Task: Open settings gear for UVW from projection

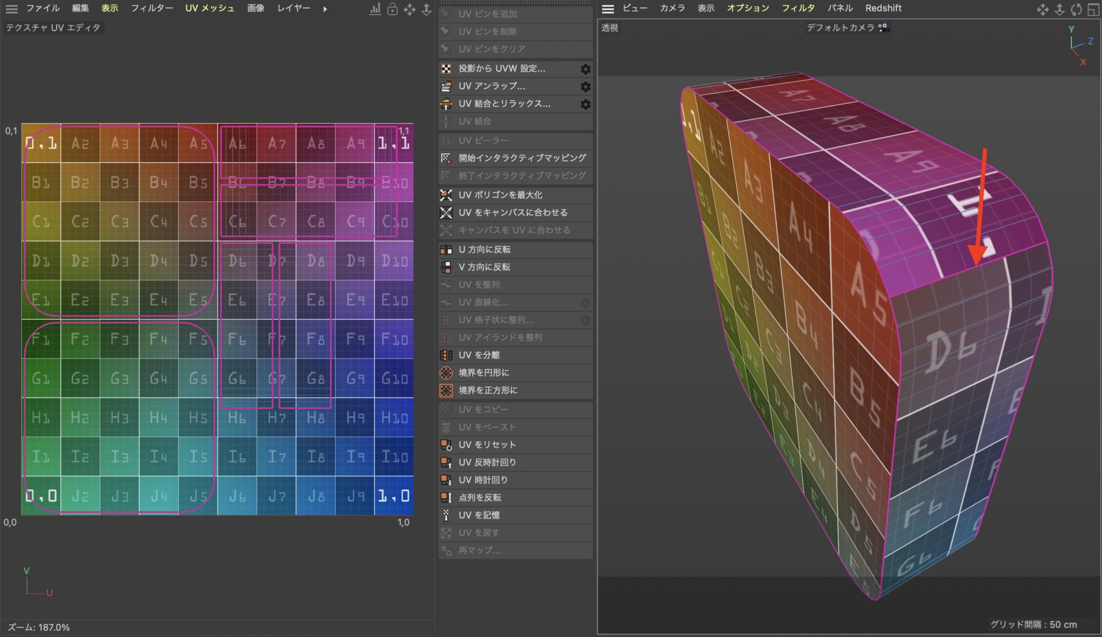Action: pyautogui.click(x=586, y=69)
